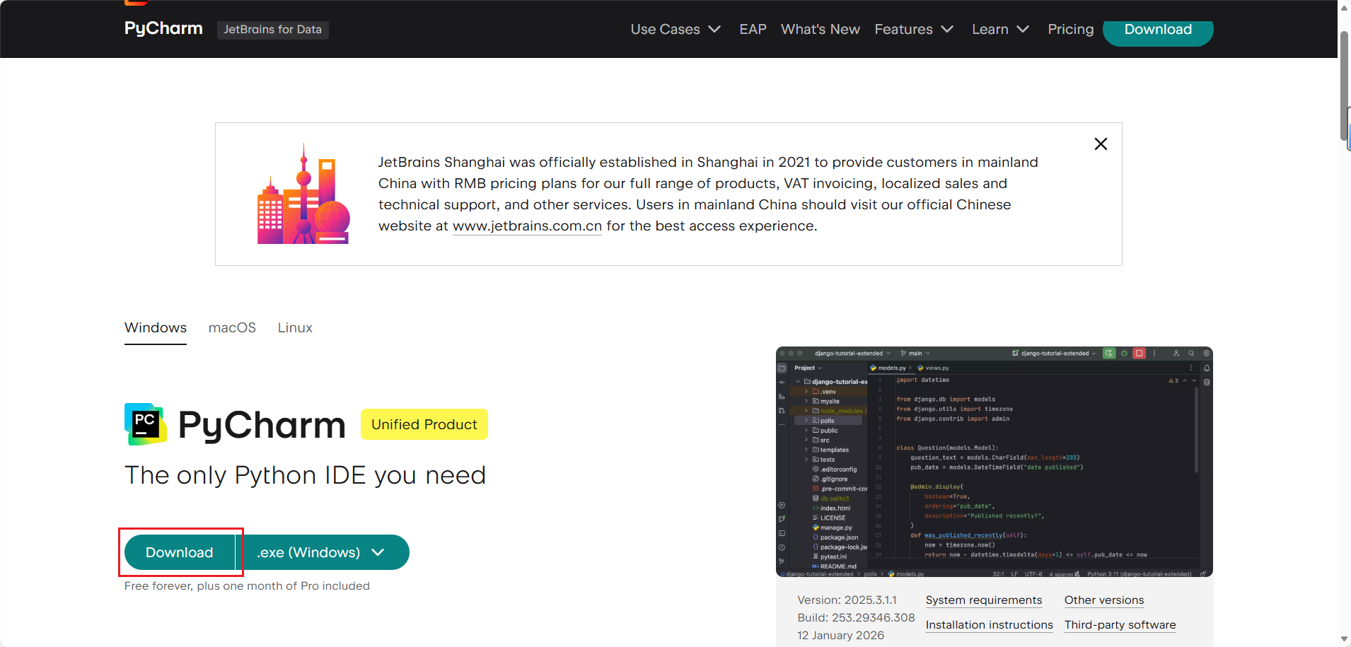Close the JetBrains Shanghai notice

[1101, 144]
